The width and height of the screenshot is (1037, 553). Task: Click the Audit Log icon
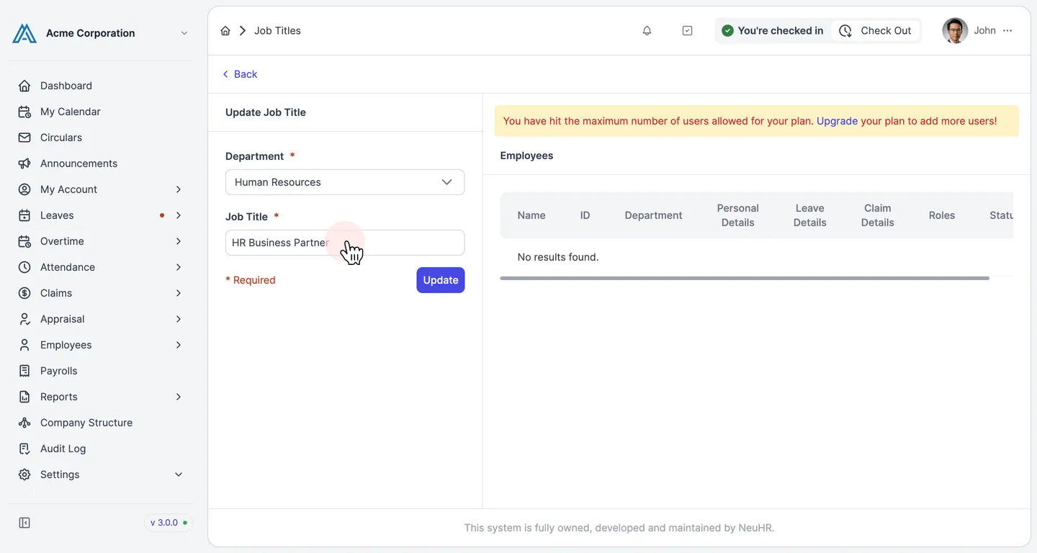24,449
